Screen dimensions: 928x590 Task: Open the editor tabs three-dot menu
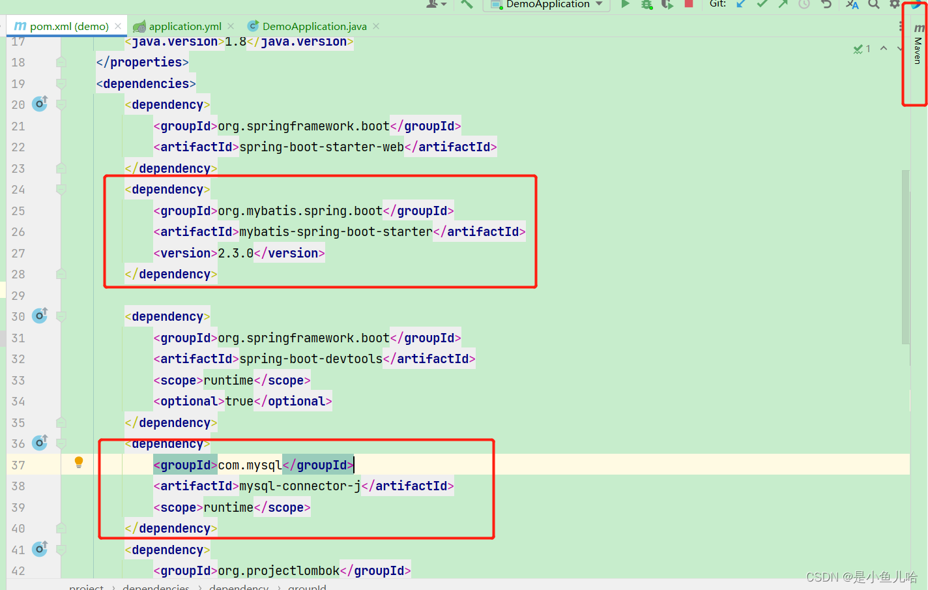901,26
